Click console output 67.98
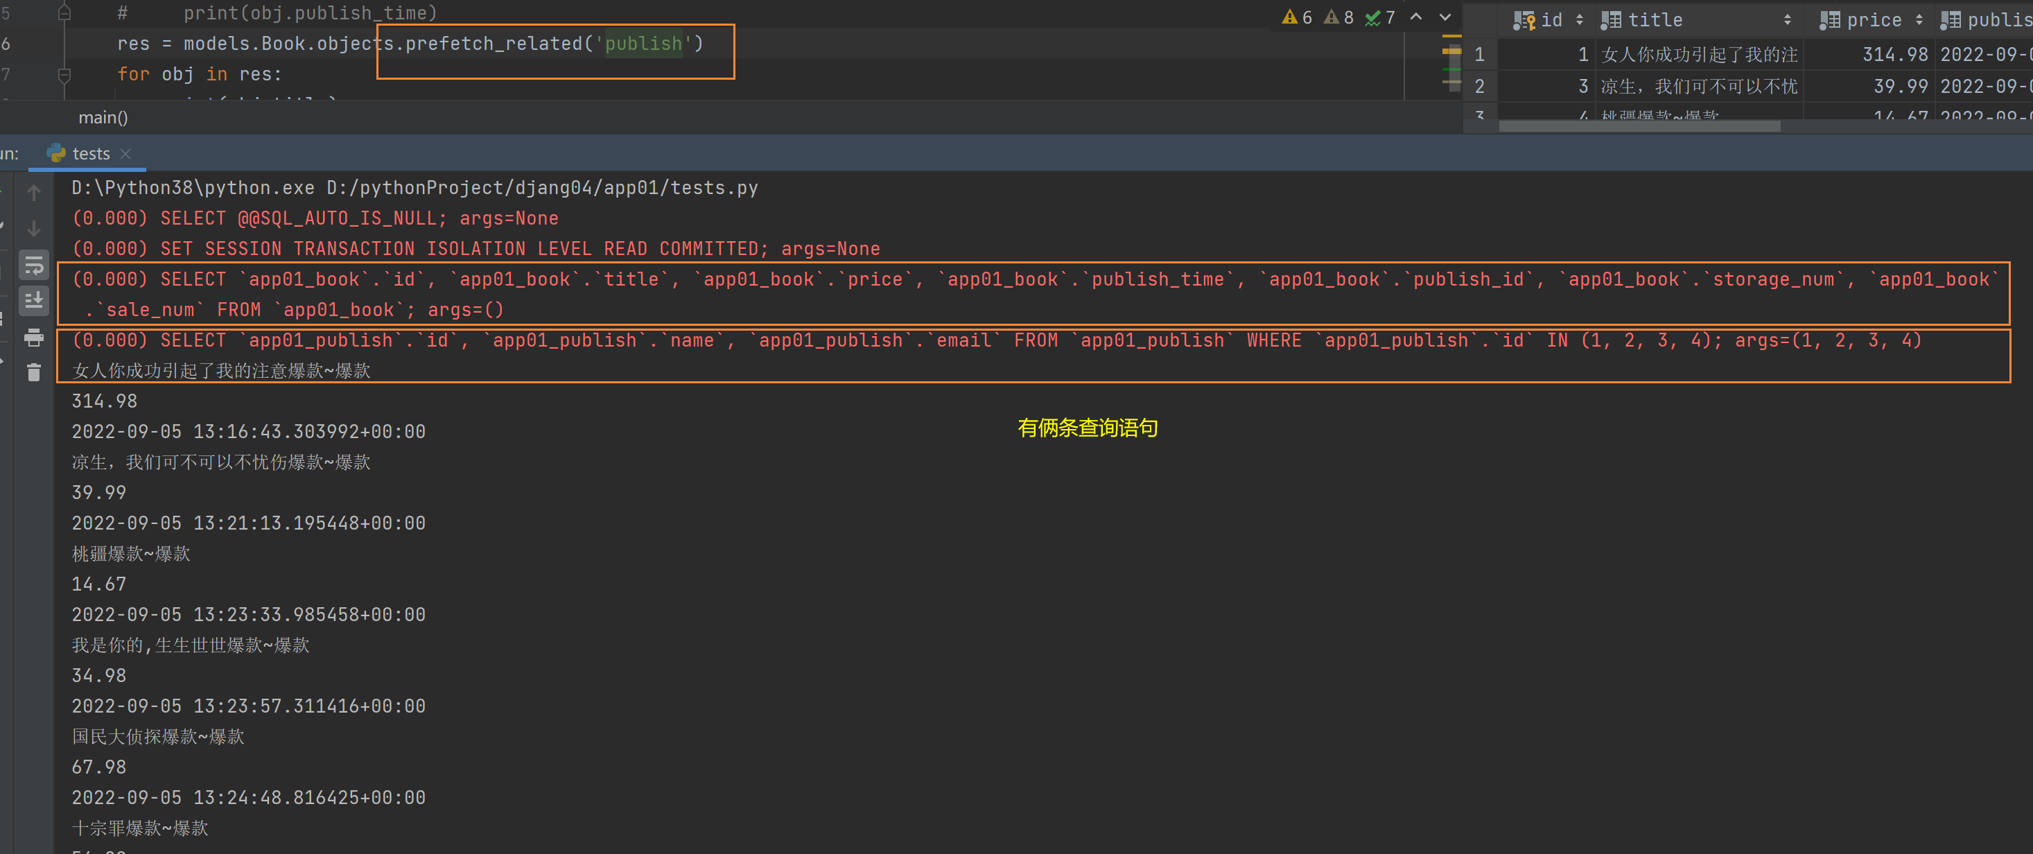Viewport: 2033px width, 854px height. point(98,768)
